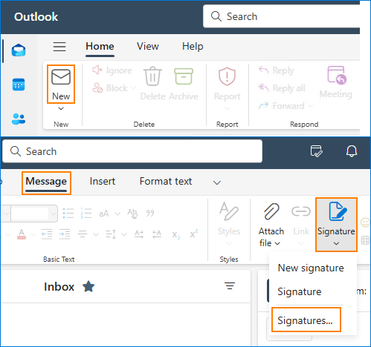Click the left-to-right text direction icon

click(139, 234)
